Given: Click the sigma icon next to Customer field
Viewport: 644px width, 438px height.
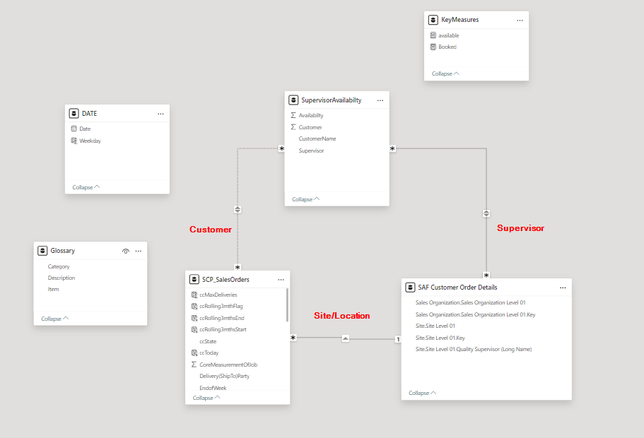Looking at the screenshot, I should click(293, 127).
